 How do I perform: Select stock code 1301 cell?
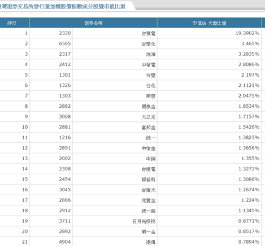[51, 75]
